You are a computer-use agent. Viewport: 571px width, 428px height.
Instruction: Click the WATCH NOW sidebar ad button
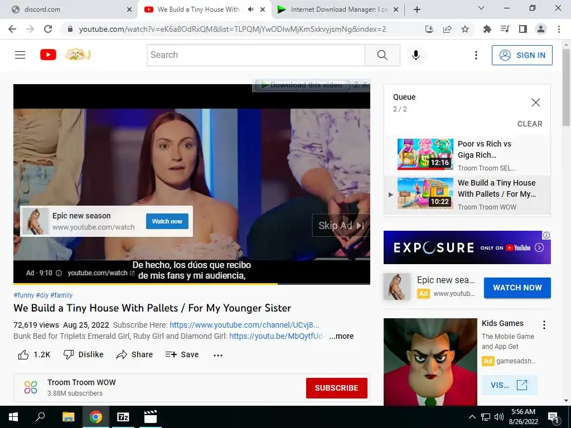pyautogui.click(x=517, y=288)
